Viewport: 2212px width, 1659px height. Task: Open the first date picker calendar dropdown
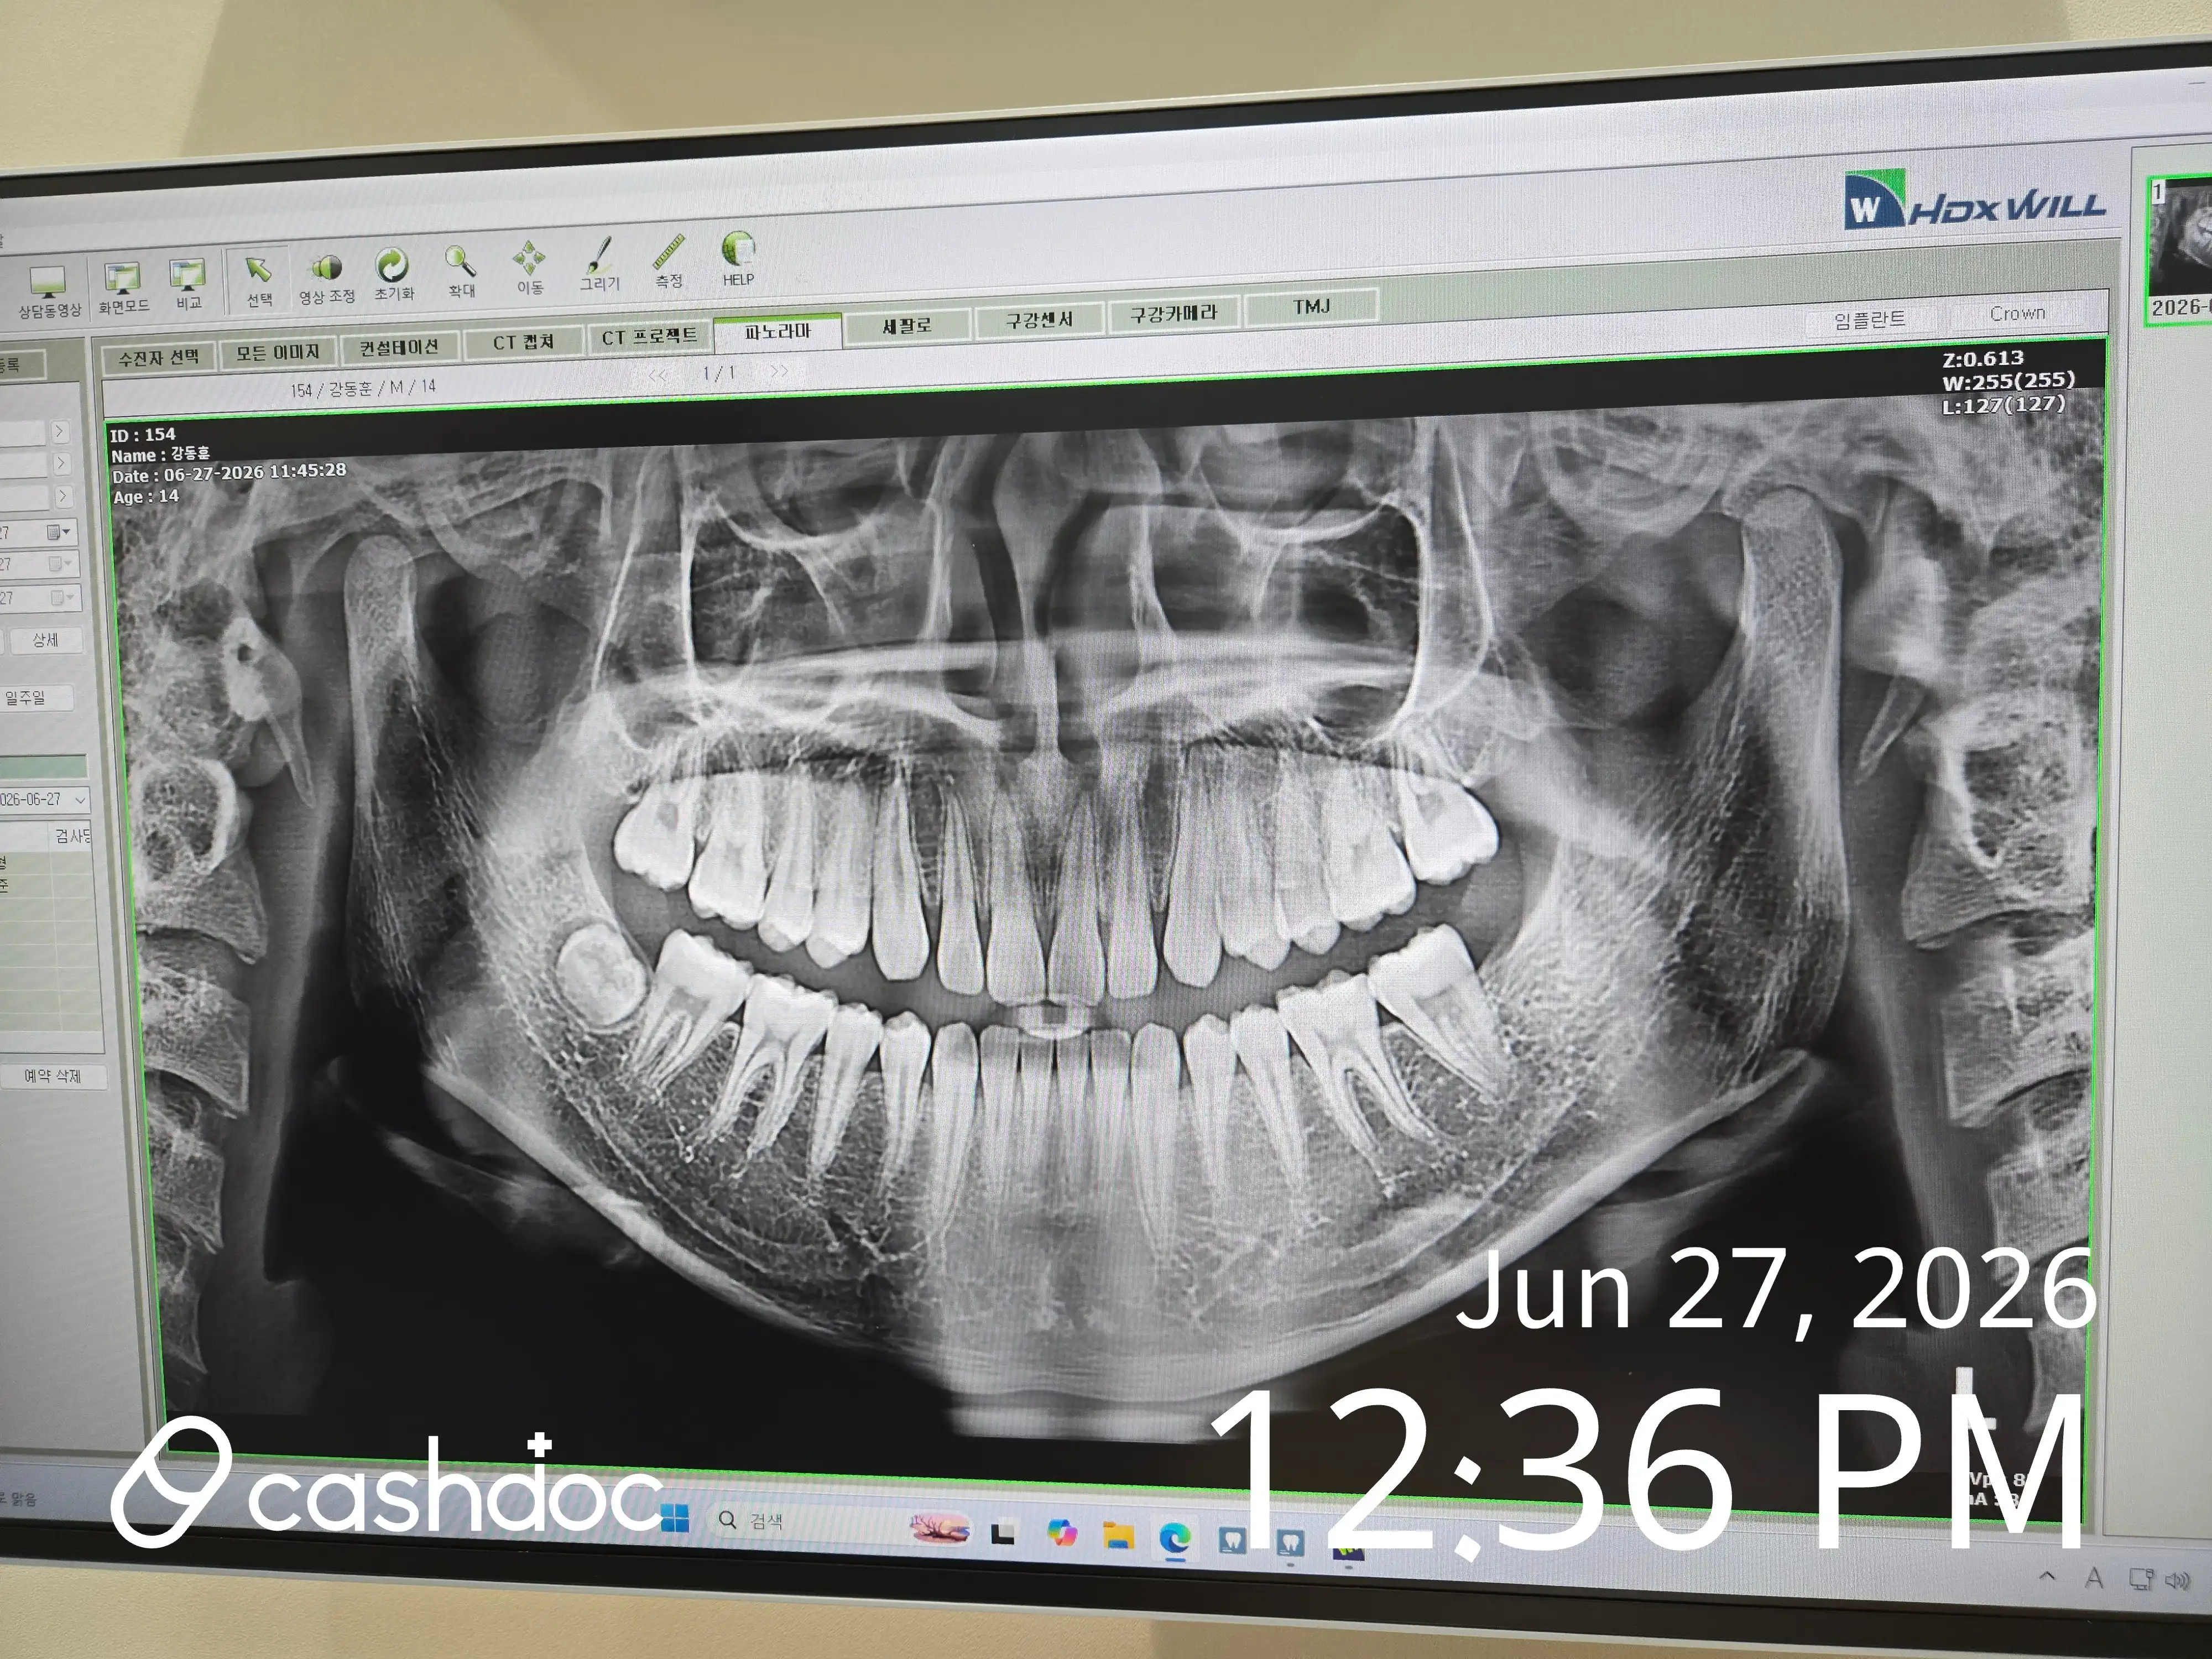[x=60, y=532]
